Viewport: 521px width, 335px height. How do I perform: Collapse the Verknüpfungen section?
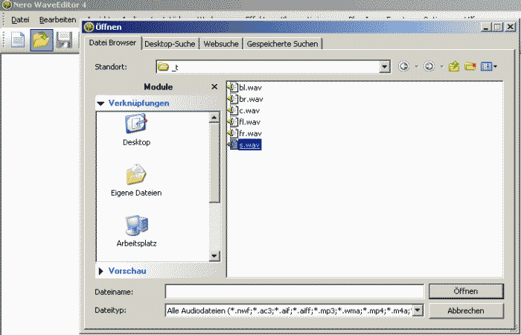click(x=102, y=103)
